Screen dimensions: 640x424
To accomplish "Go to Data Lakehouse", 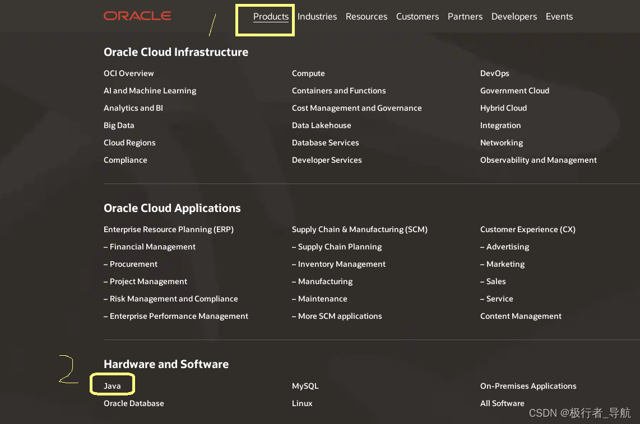I will coord(321,125).
